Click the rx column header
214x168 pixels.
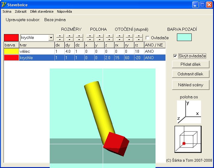pyautogui.click(x=119, y=45)
